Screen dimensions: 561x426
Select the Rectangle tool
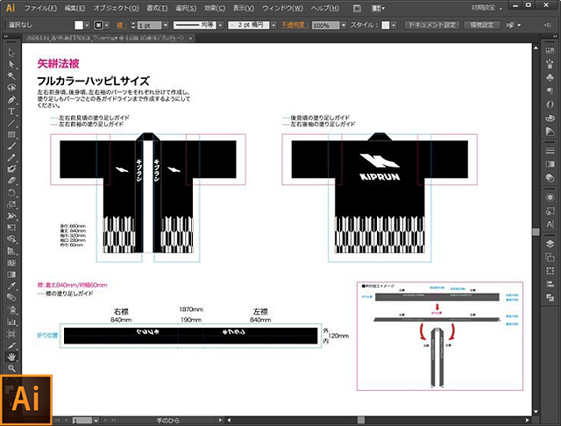[11, 134]
